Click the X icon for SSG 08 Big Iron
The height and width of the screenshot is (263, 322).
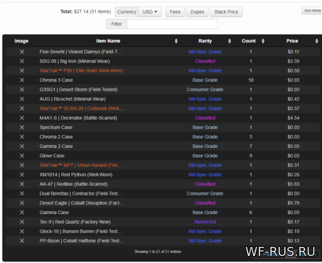pos(22,61)
